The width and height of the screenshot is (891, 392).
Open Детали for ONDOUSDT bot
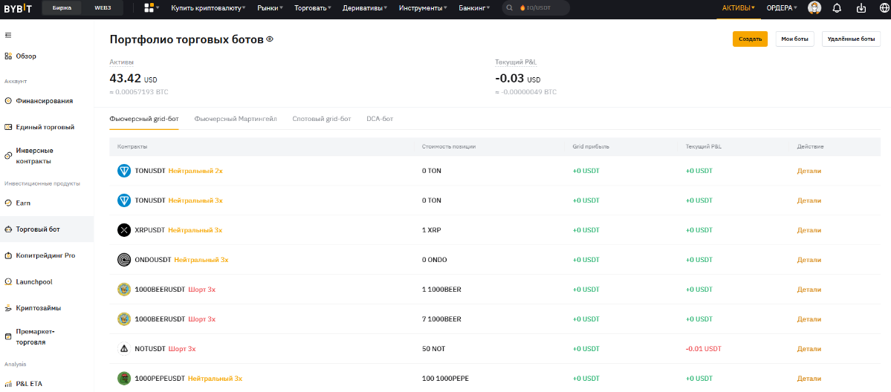click(x=809, y=260)
